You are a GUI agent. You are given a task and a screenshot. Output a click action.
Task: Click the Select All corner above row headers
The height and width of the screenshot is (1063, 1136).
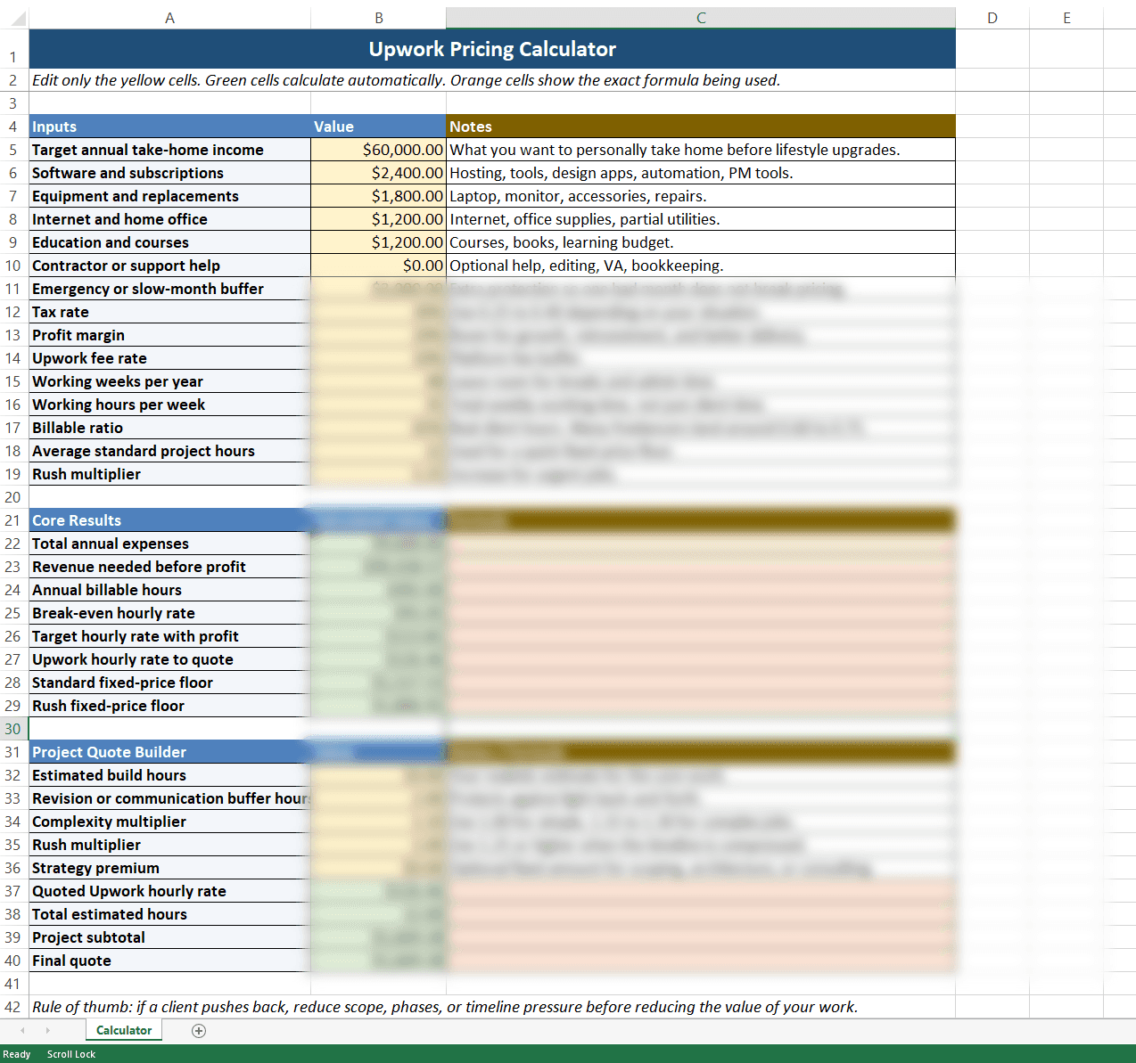[x=14, y=17]
